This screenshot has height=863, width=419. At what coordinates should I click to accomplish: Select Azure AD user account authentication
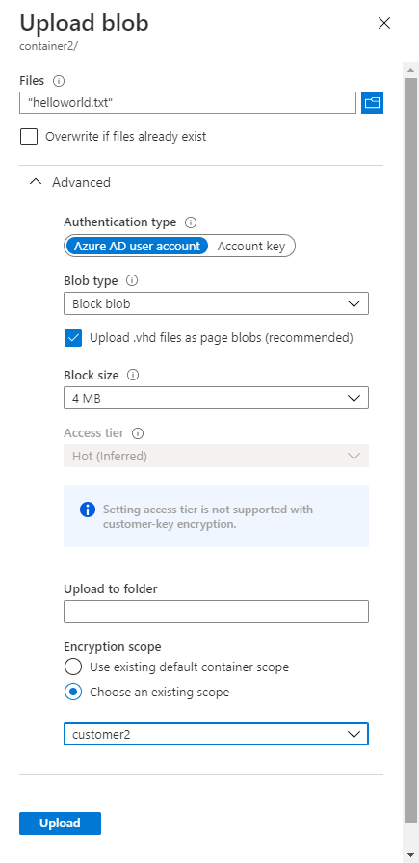[137, 246]
